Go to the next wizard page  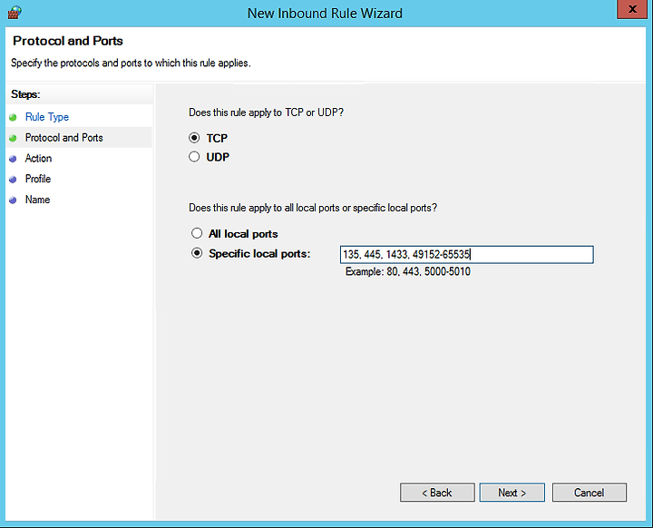(512, 492)
